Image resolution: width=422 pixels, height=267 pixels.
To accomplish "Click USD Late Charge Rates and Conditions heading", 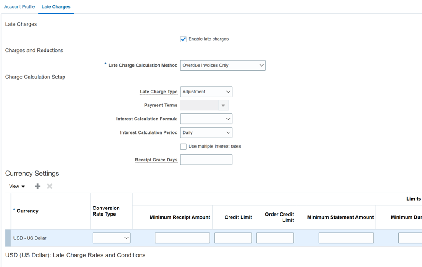I will (x=75, y=255).
